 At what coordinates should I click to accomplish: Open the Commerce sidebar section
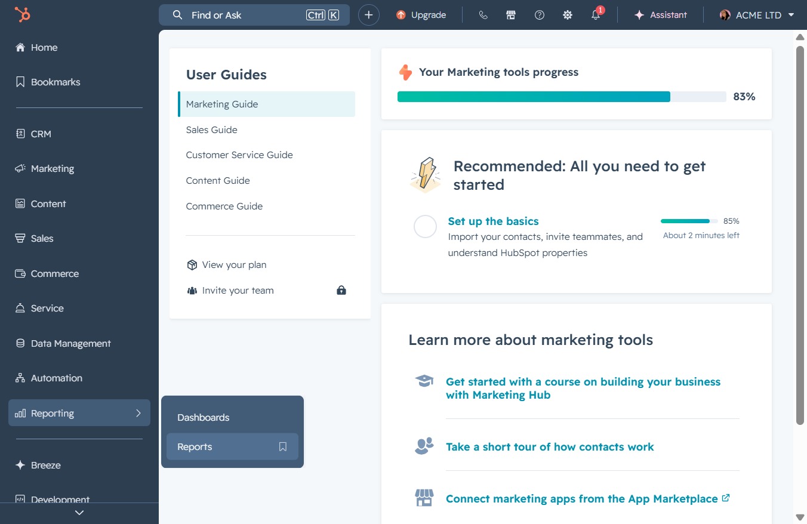79,273
